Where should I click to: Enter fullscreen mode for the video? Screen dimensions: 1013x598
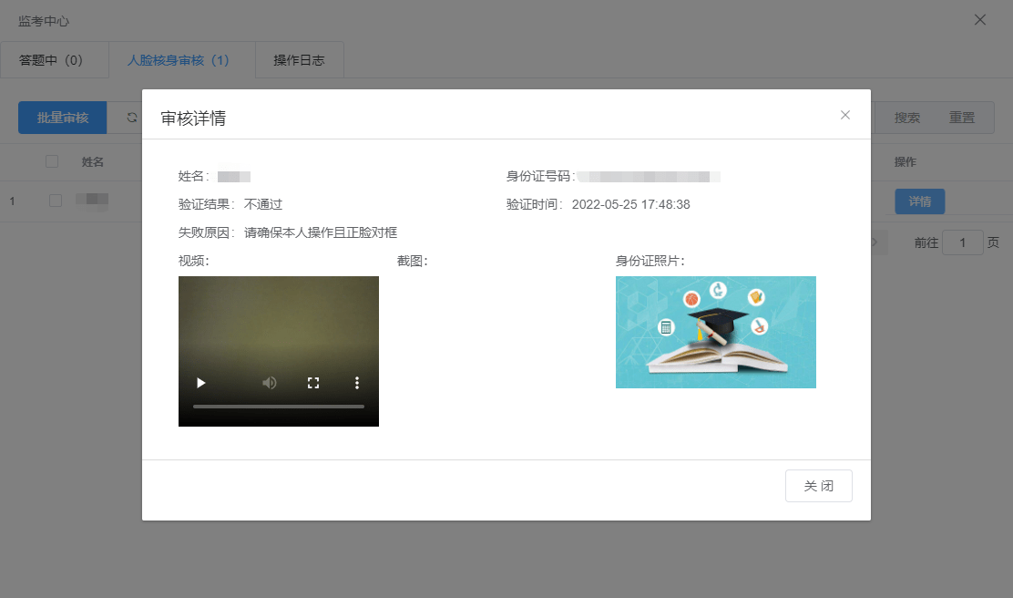point(313,383)
